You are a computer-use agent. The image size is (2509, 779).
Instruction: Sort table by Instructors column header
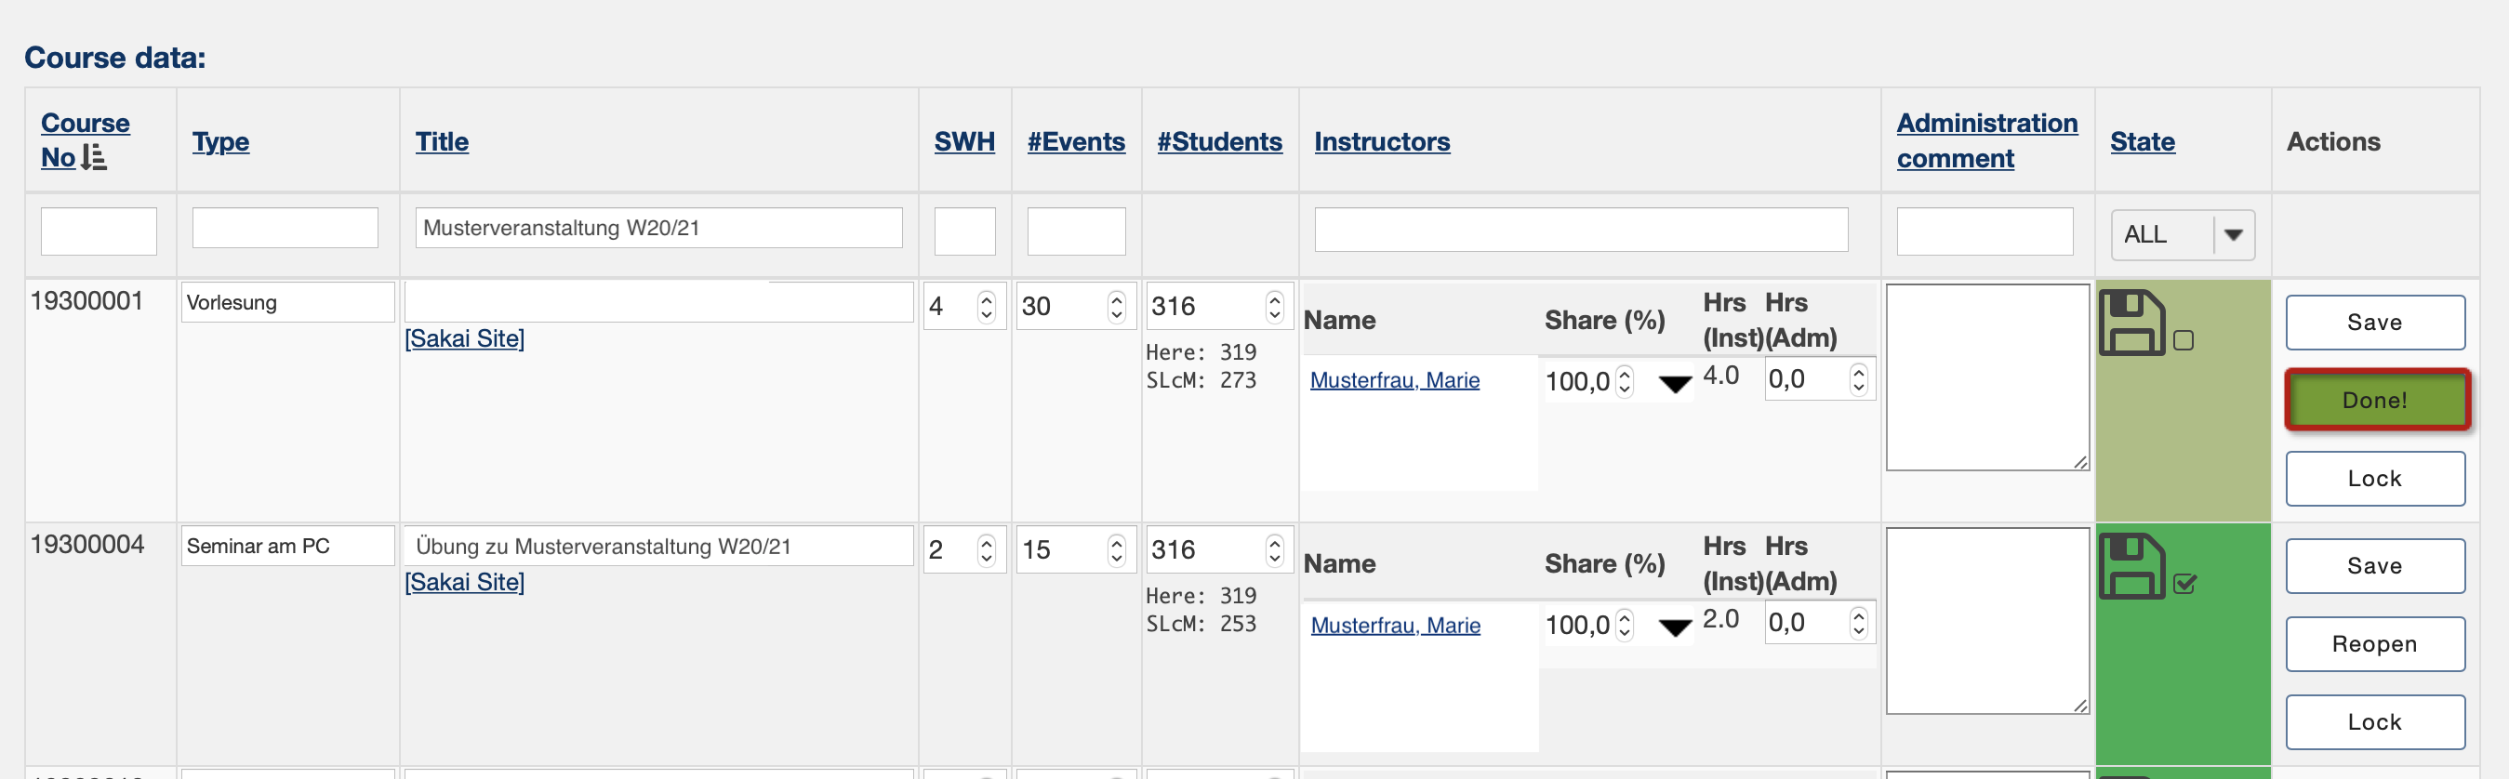(x=1381, y=141)
